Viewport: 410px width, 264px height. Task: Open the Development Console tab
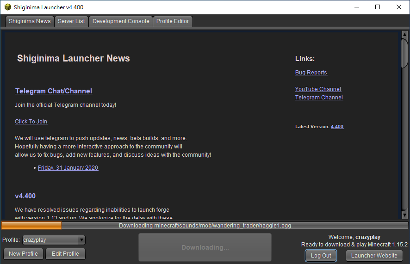click(x=121, y=21)
